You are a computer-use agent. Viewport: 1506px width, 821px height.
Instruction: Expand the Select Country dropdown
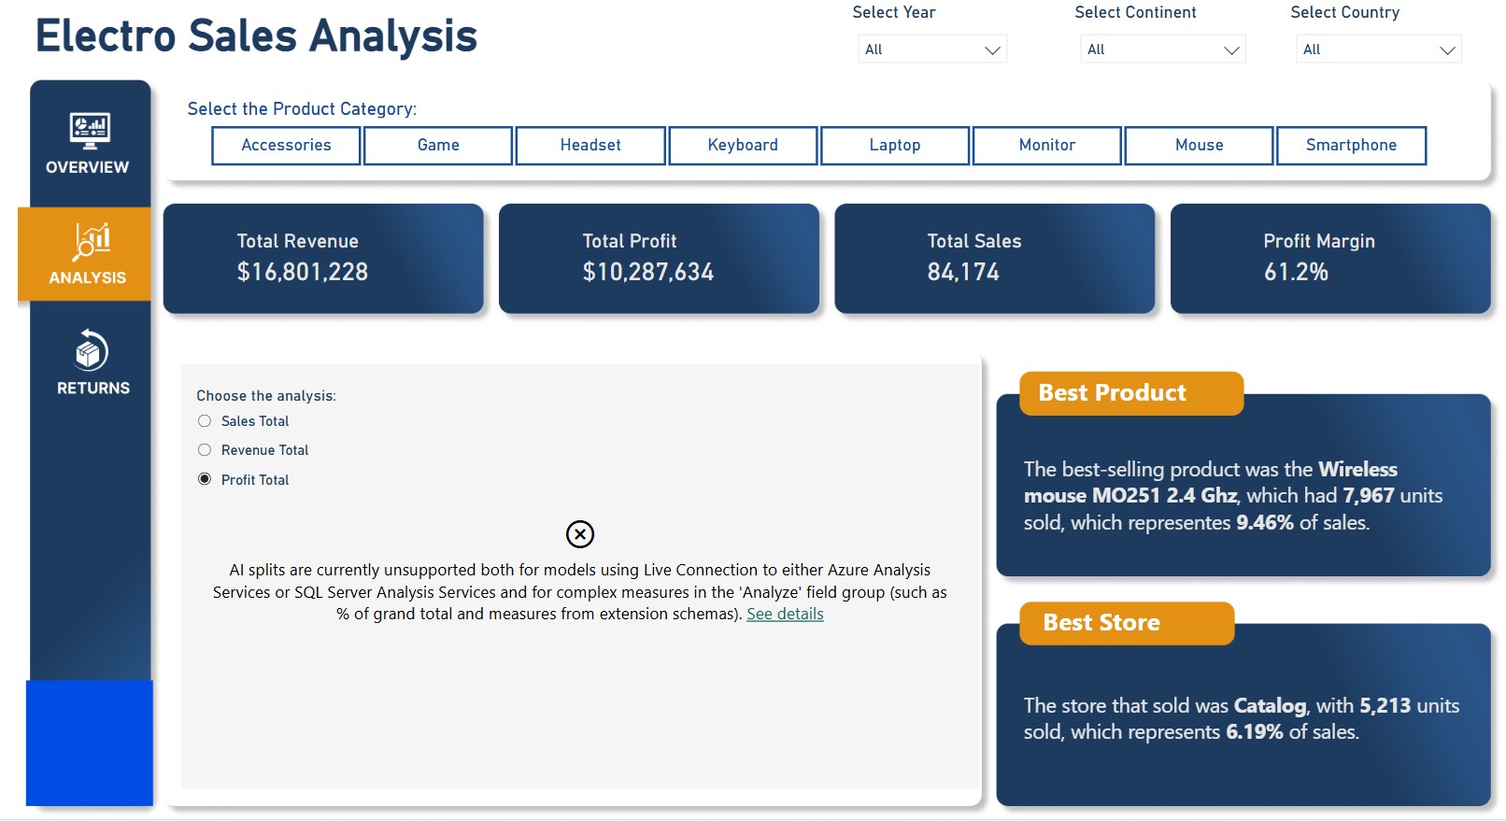point(1378,50)
